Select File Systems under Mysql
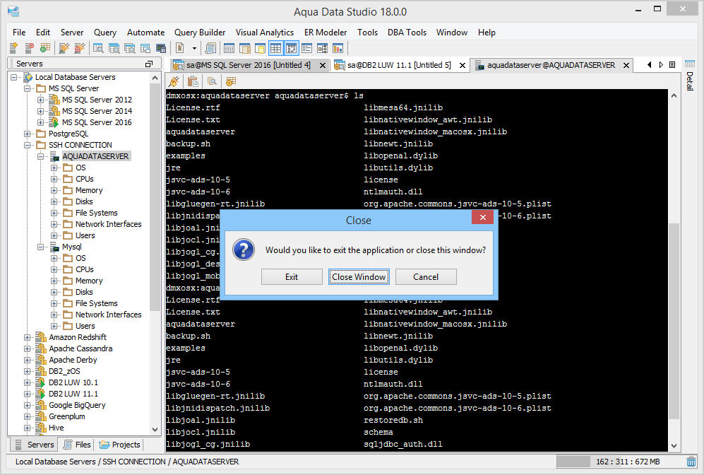The width and height of the screenshot is (704, 475). click(x=97, y=303)
